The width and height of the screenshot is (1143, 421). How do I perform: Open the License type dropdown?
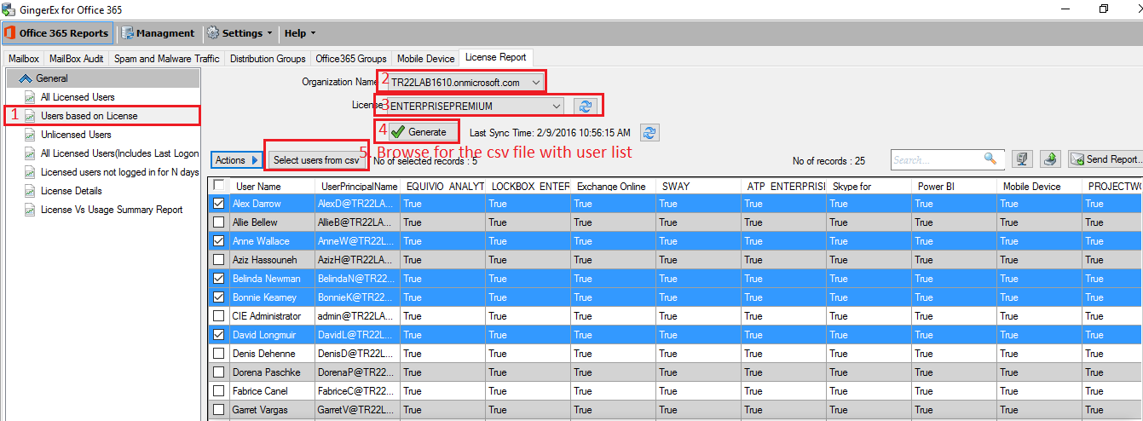click(556, 107)
